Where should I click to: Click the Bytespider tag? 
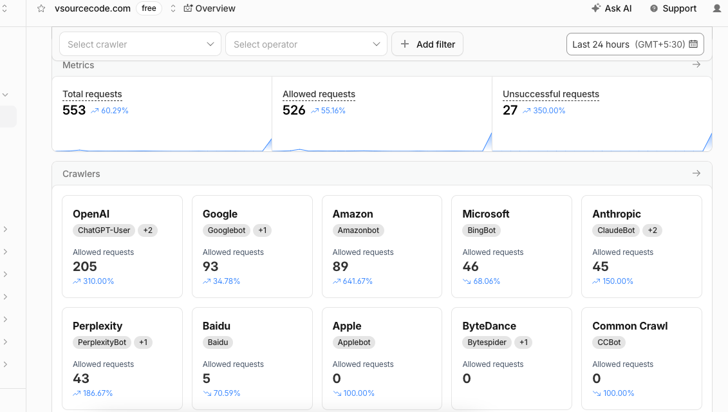coord(487,342)
